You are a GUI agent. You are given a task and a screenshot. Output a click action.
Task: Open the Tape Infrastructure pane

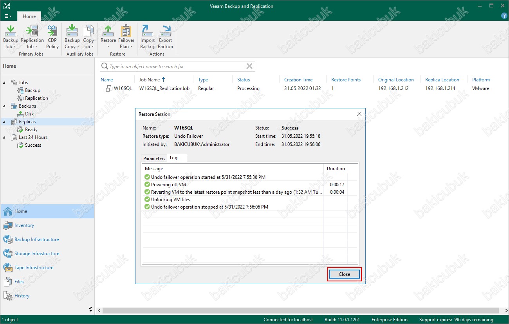[x=47, y=268]
